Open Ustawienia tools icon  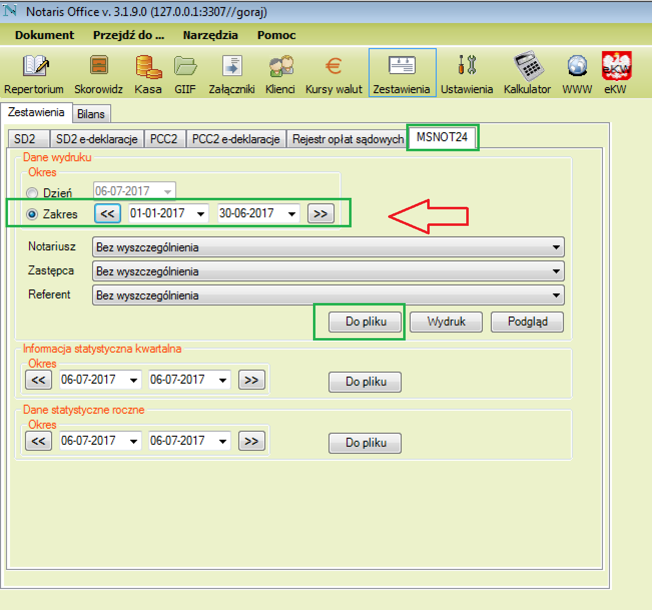click(x=467, y=65)
